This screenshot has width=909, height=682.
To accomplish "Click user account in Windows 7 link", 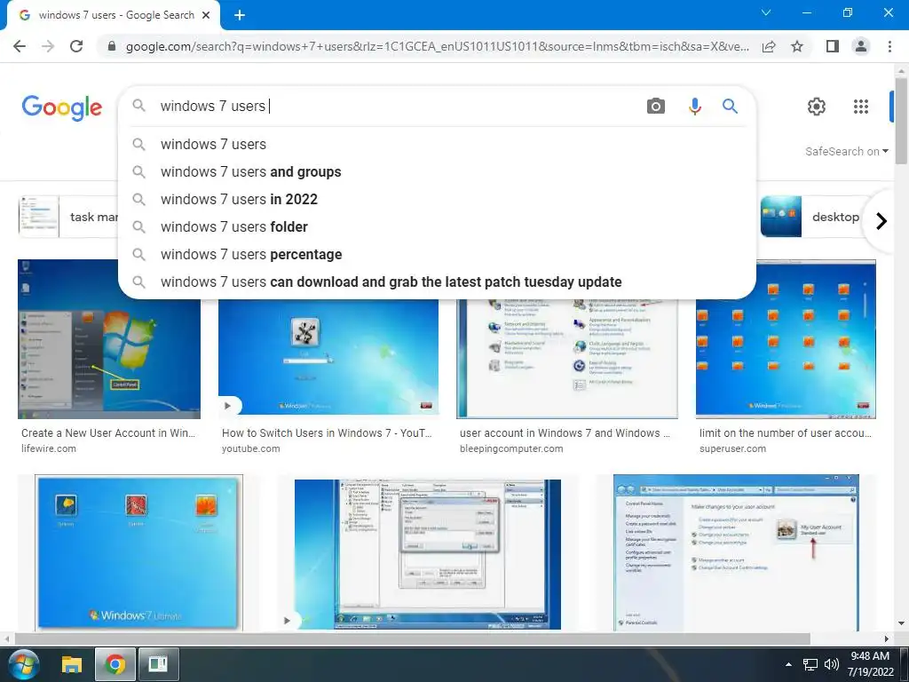I will click(565, 433).
